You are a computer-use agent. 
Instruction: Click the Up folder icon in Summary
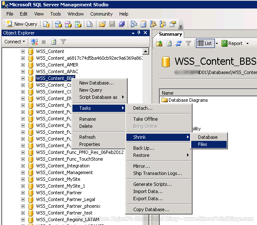(x=159, y=43)
